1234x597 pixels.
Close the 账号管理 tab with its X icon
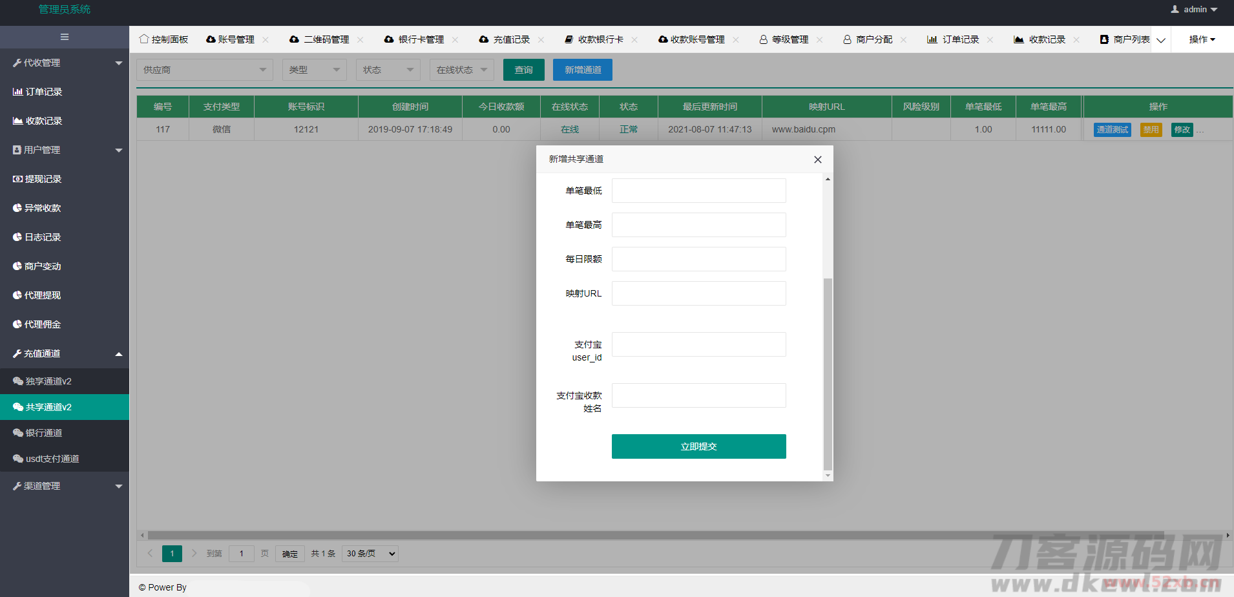pyautogui.click(x=266, y=39)
